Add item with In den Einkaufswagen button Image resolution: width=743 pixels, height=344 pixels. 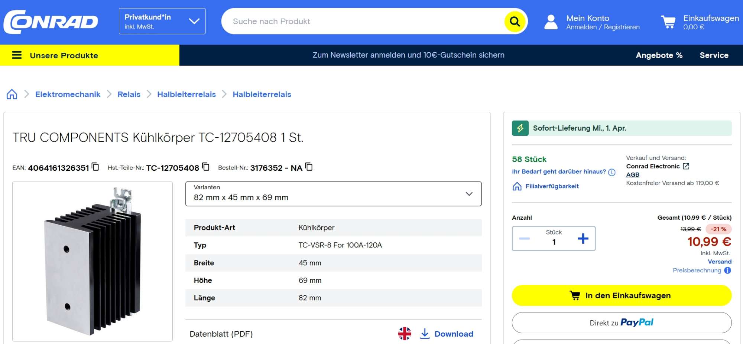[x=622, y=295]
